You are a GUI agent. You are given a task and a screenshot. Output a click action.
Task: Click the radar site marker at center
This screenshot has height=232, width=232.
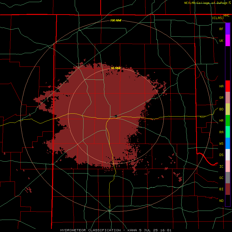click(116, 116)
